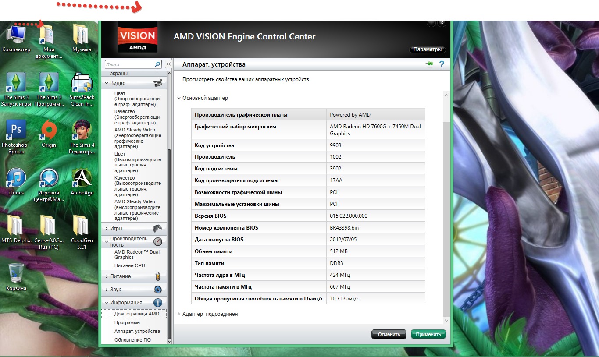Click the Отменить button
This screenshot has width=599, height=357.
point(389,334)
